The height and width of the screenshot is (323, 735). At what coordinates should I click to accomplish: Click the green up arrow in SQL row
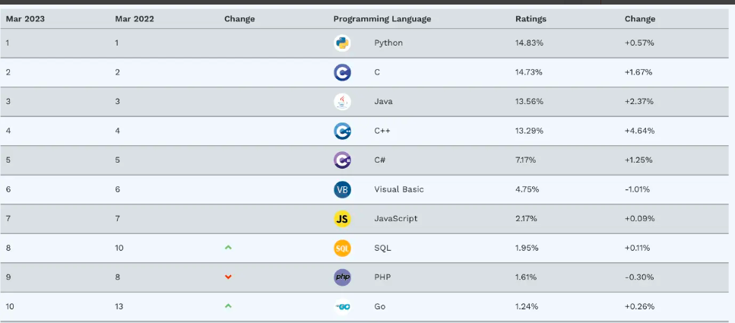pyautogui.click(x=228, y=248)
